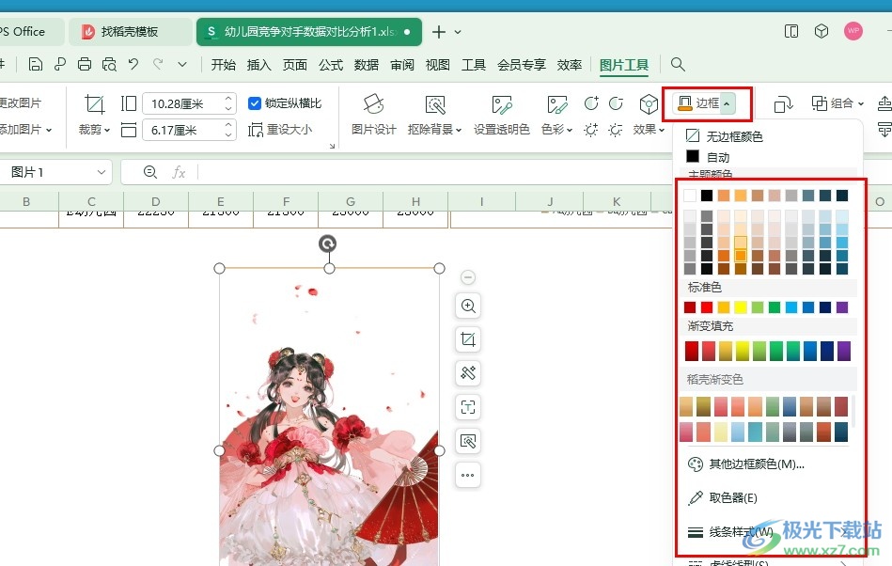This screenshot has height=566, width=892.
Task: Click the picture-edit floating button with pencil icon
Action: (467, 373)
